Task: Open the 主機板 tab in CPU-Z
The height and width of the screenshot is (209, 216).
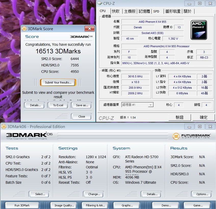Action: tap(130, 11)
